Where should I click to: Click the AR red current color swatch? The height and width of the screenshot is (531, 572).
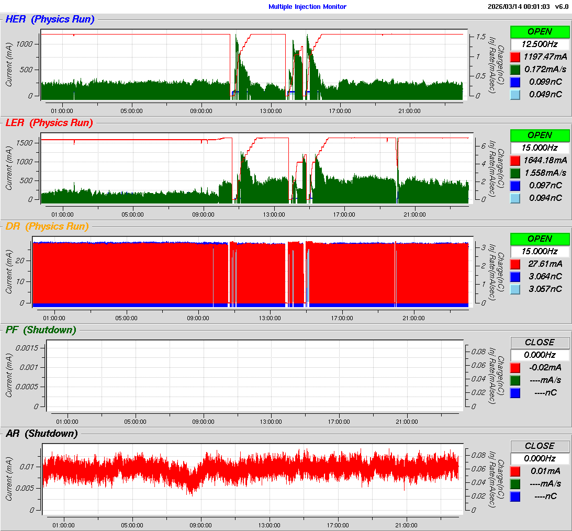(x=515, y=471)
